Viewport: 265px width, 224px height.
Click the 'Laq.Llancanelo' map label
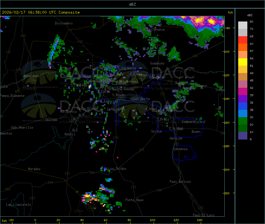[x=19, y=205]
